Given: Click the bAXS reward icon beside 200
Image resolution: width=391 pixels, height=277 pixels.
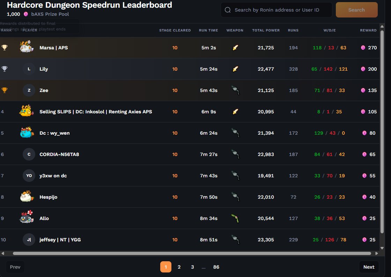Looking at the screenshot, I should 363,69.
